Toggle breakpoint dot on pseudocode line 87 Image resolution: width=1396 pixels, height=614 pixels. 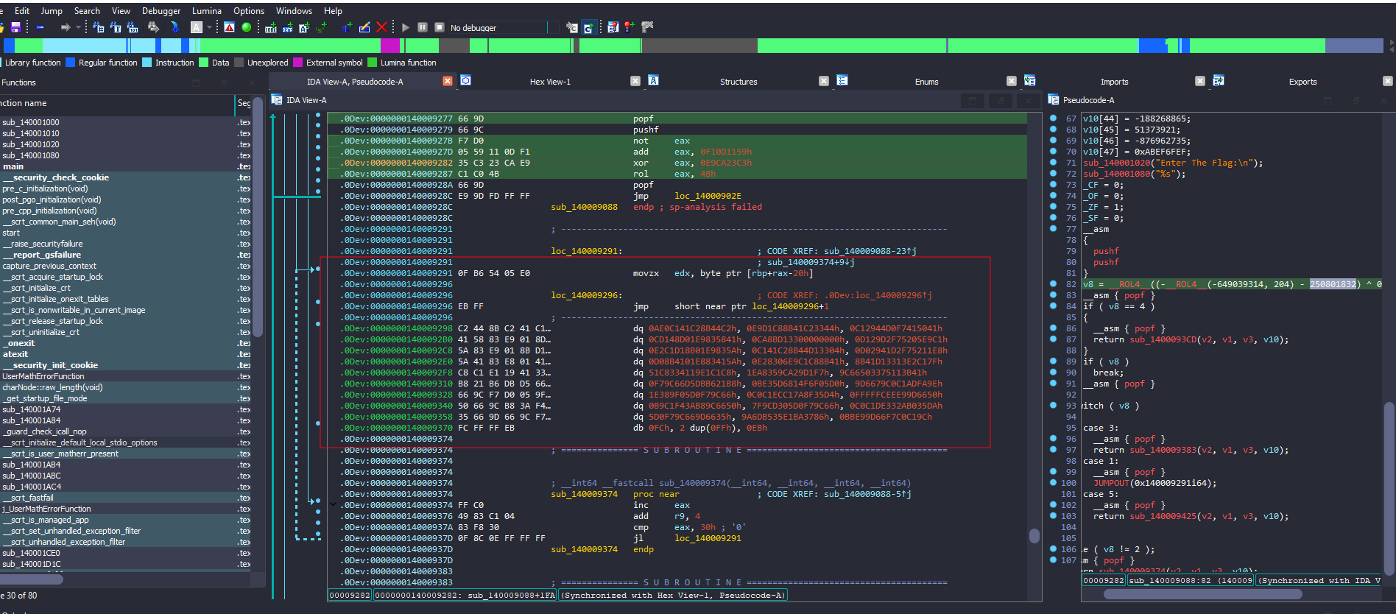(1053, 339)
